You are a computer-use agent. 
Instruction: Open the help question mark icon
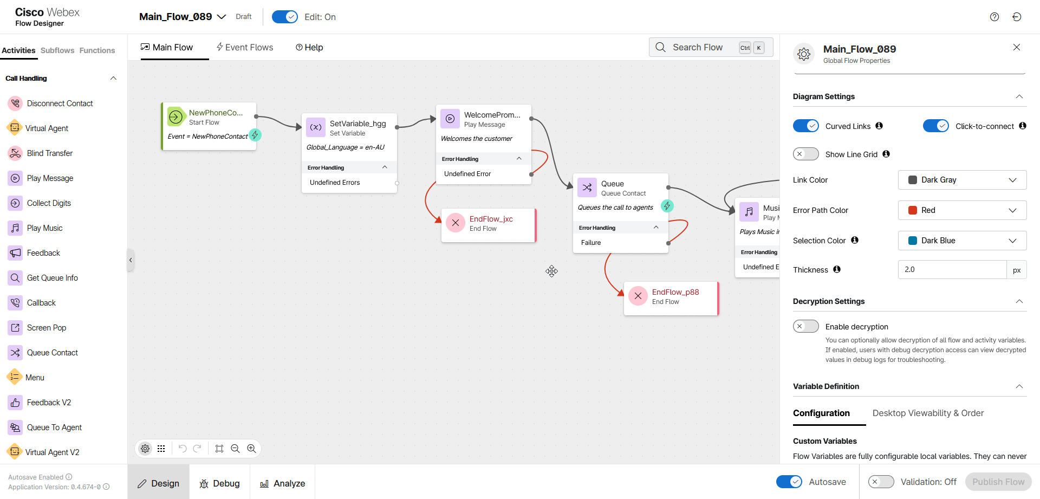click(x=994, y=17)
